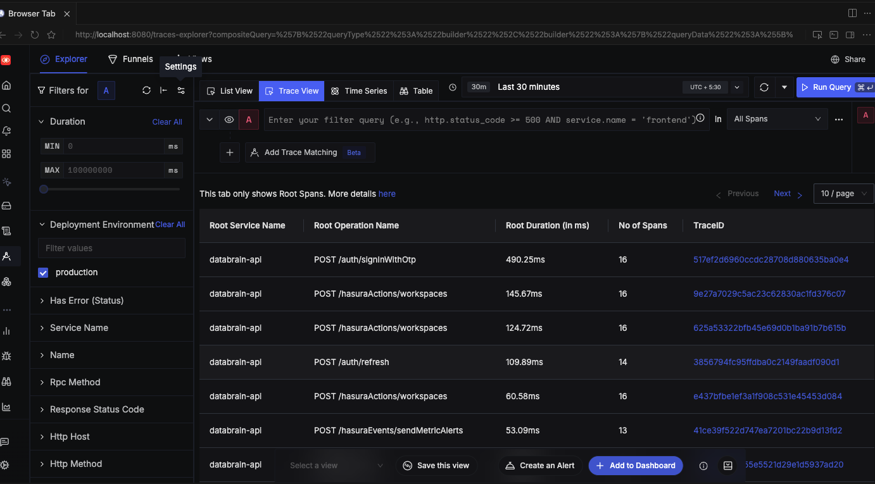Switch to Time Series tab
Image resolution: width=875 pixels, height=484 pixels.
pyautogui.click(x=359, y=91)
